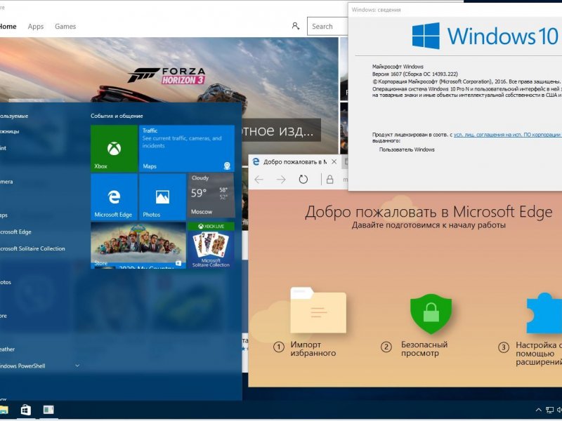This screenshot has height=421, width=562.
Task: Go back in the Edge window
Action: pos(259,180)
